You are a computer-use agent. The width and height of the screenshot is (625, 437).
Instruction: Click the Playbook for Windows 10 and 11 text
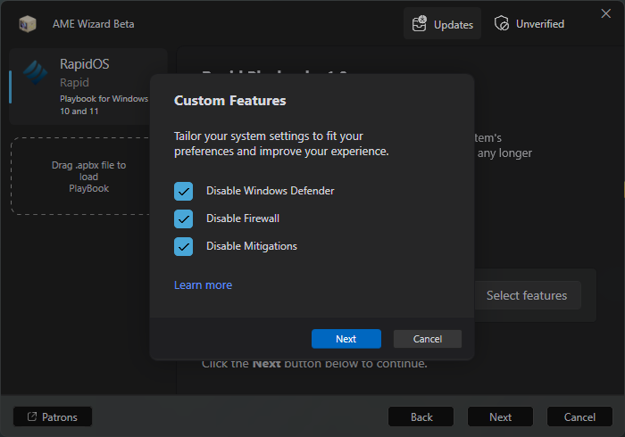point(104,104)
